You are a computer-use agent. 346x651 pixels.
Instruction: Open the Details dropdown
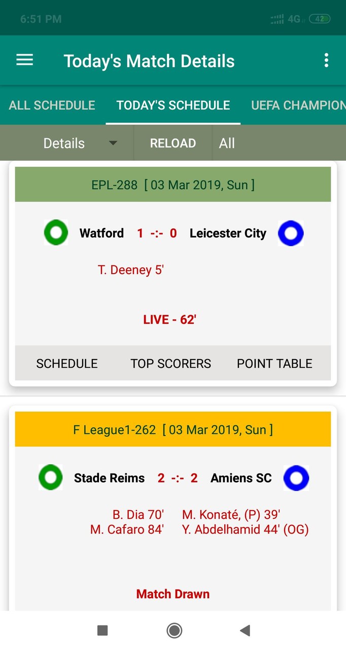[64, 143]
